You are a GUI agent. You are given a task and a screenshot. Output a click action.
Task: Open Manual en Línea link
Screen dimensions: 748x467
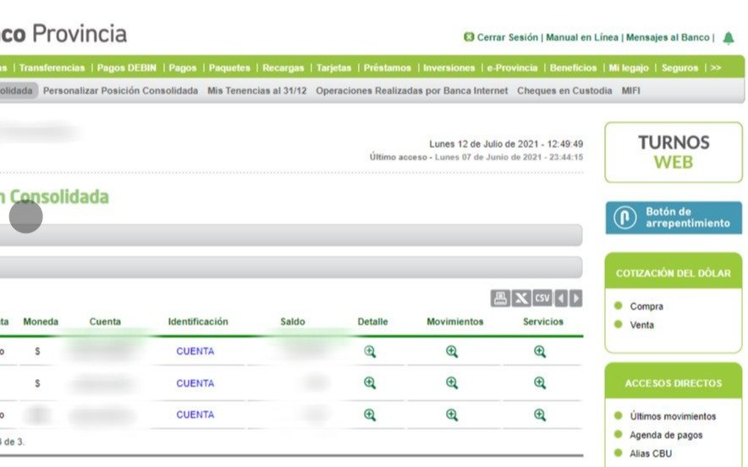click(581, 37)
